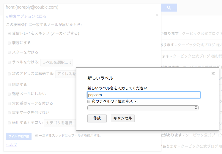Click the 作成 create button
Image resolution: width=222 pixels, height=154 pixels.
[x=97, y=118]
